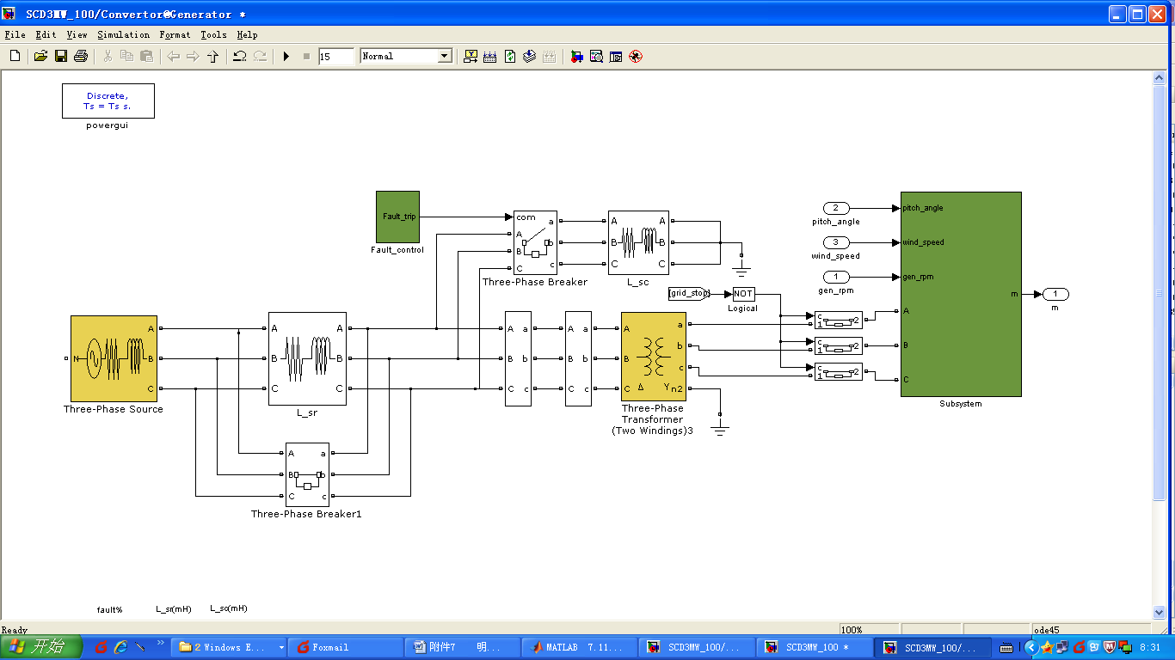Toggle the Model Browser icon
The height and width of the screenshot is (660, 1175).
coord(616,56)
